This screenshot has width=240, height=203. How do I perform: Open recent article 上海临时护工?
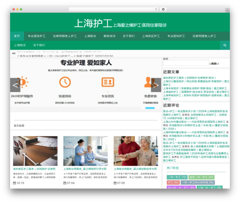pyautogui.click(x=196, y=92)
